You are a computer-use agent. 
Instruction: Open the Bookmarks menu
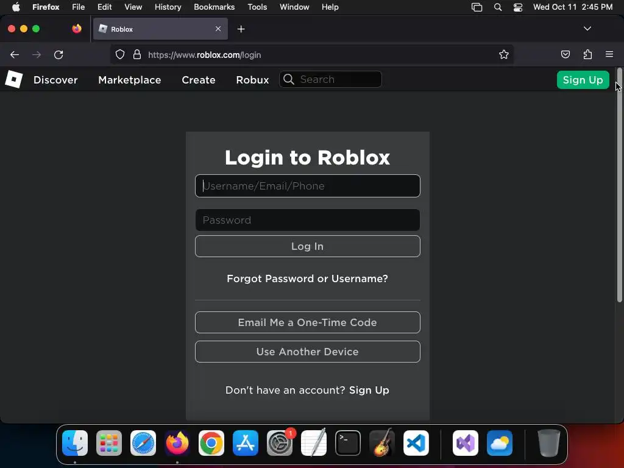214,7
